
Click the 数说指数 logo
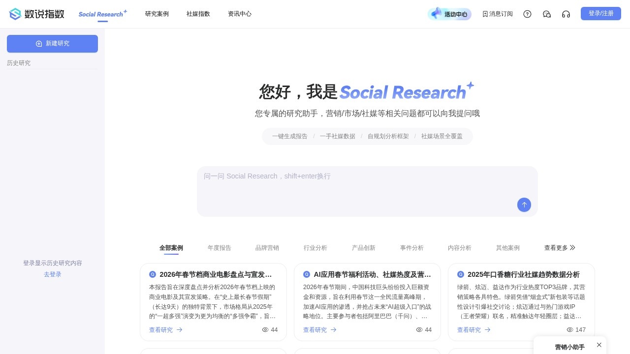(x=36, y=14)
